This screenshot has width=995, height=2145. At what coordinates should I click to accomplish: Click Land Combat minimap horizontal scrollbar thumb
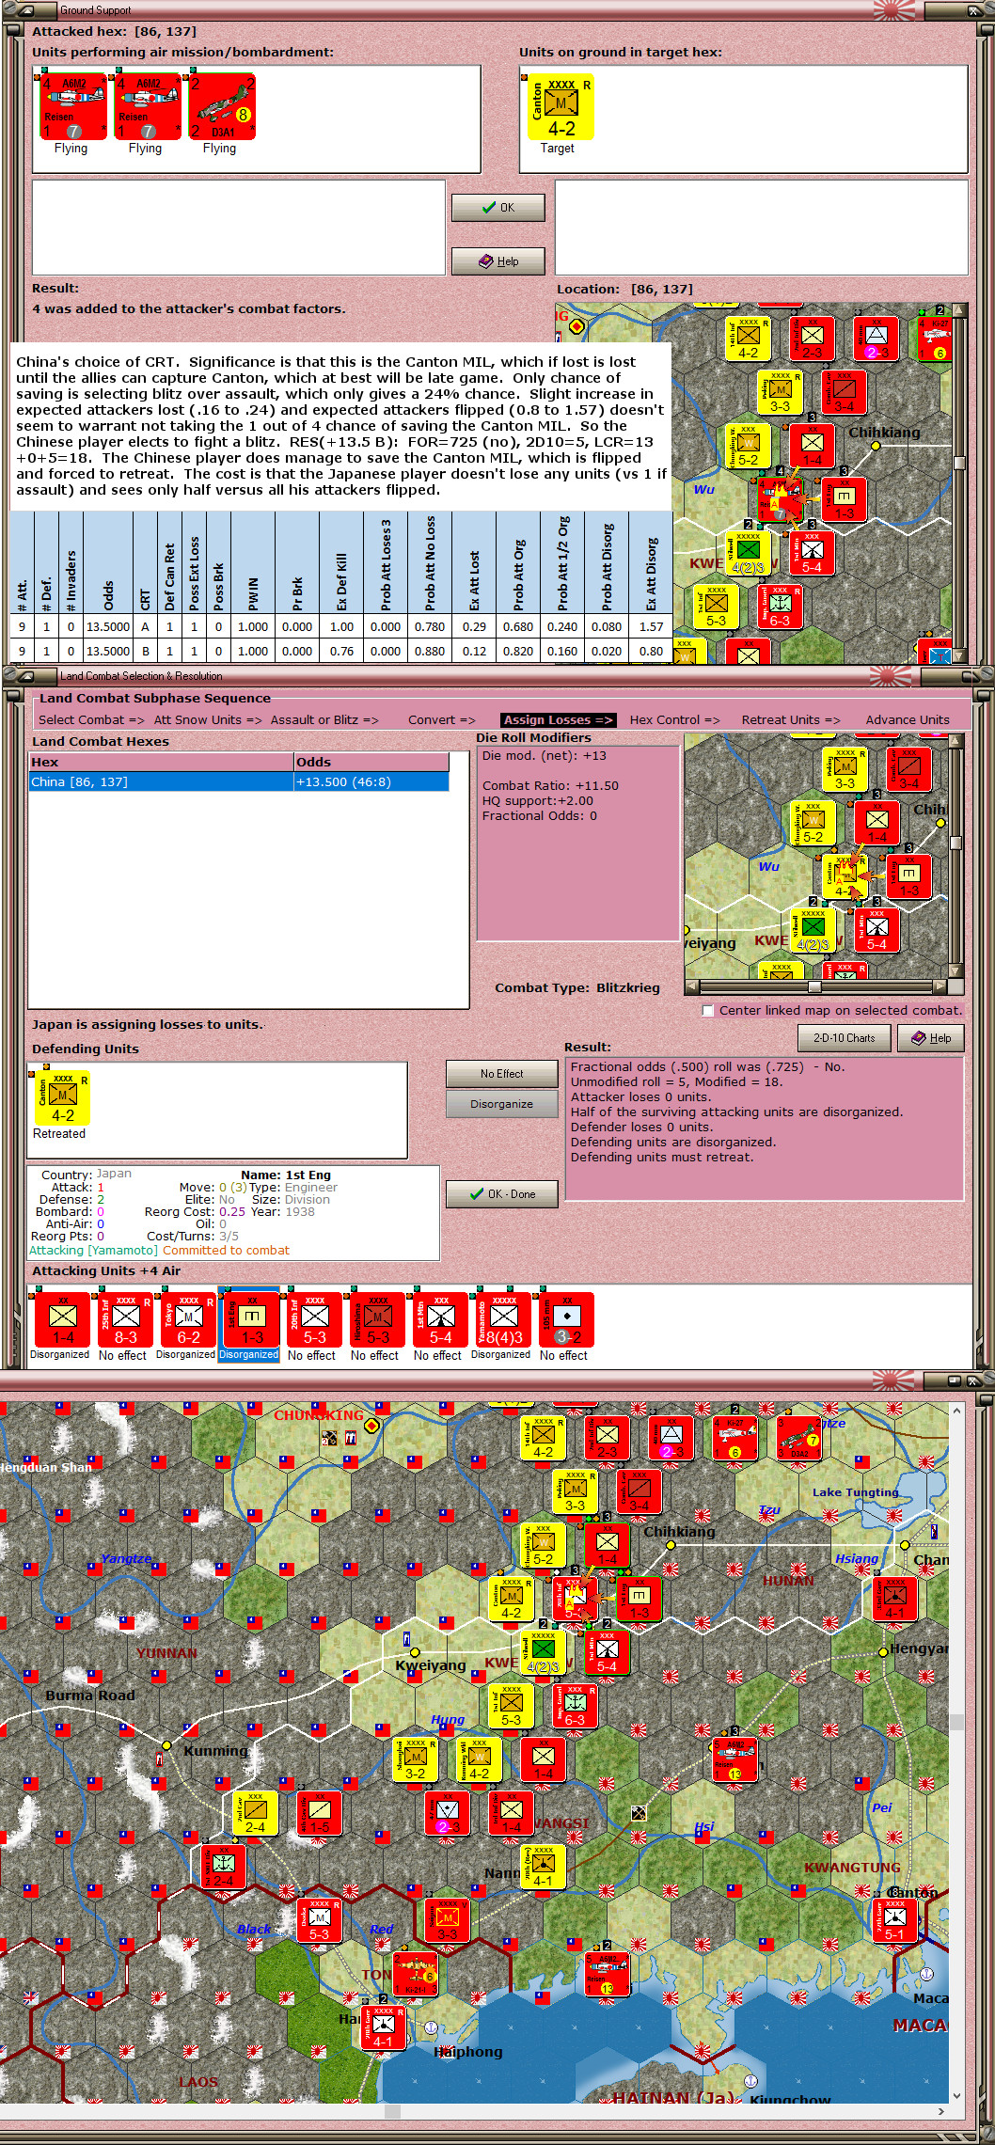[x=814, y=986]
